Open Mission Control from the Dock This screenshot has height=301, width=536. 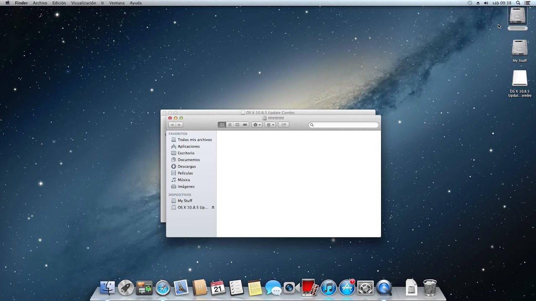point(144,288)
